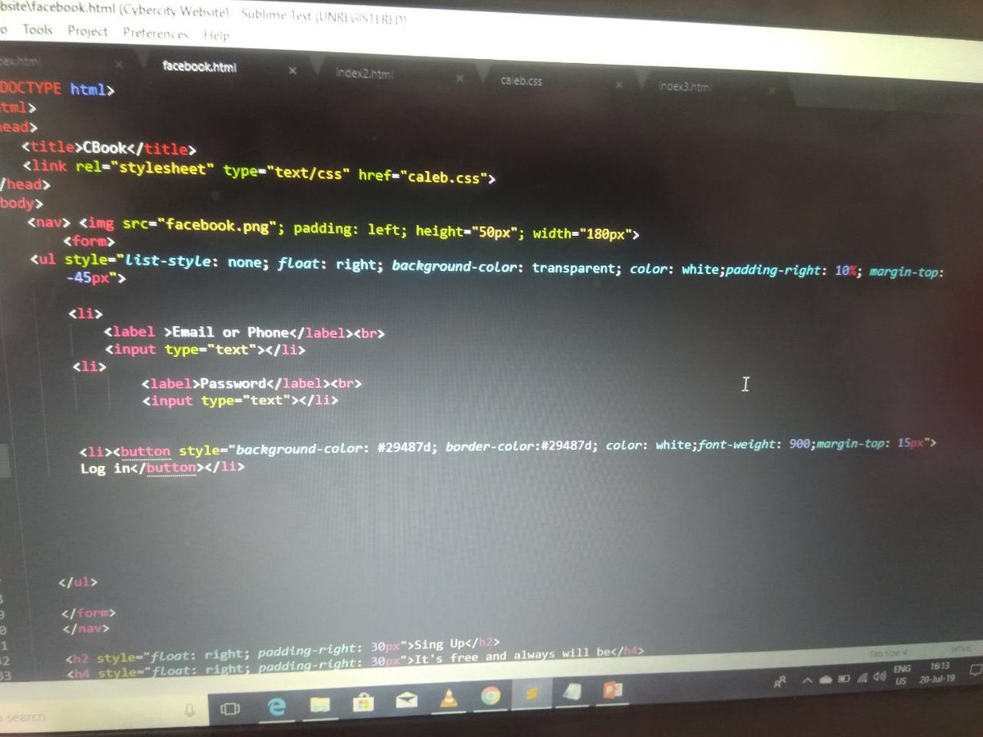Click the closing </nav> tag

coord(86,629)
